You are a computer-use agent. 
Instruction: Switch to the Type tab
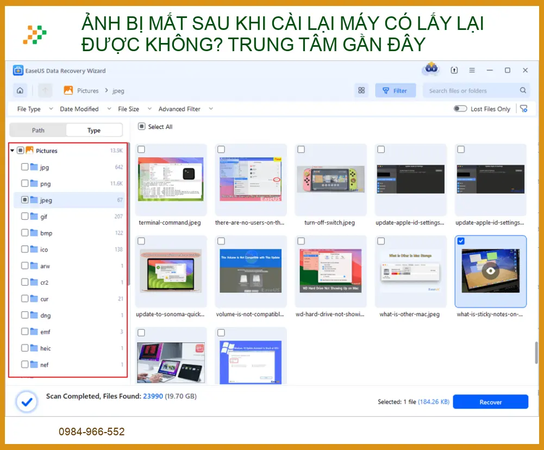coord(94,130)
